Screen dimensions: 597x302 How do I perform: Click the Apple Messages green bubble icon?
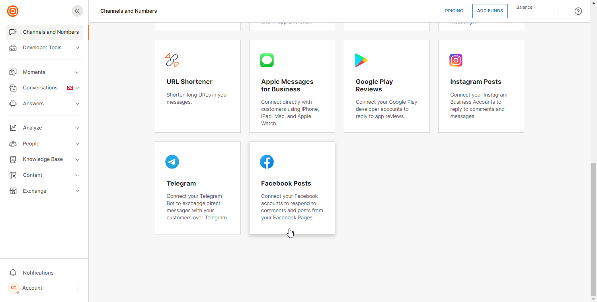point(267,60)
